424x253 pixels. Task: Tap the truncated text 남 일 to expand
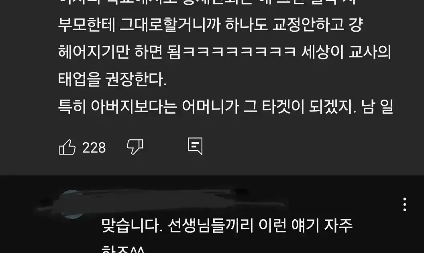coord(377,106)
